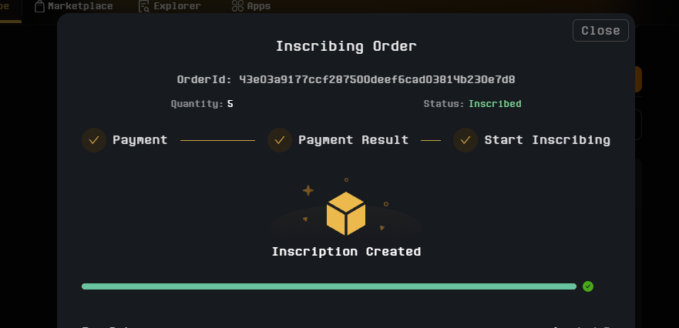Click the OrderId hash value
This screenshot has width=679, height=328.
[377, 79]
